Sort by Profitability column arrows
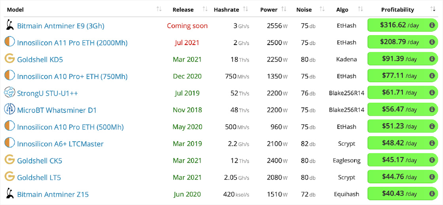The width and height of the screenshot is (443, 205). 433,9
